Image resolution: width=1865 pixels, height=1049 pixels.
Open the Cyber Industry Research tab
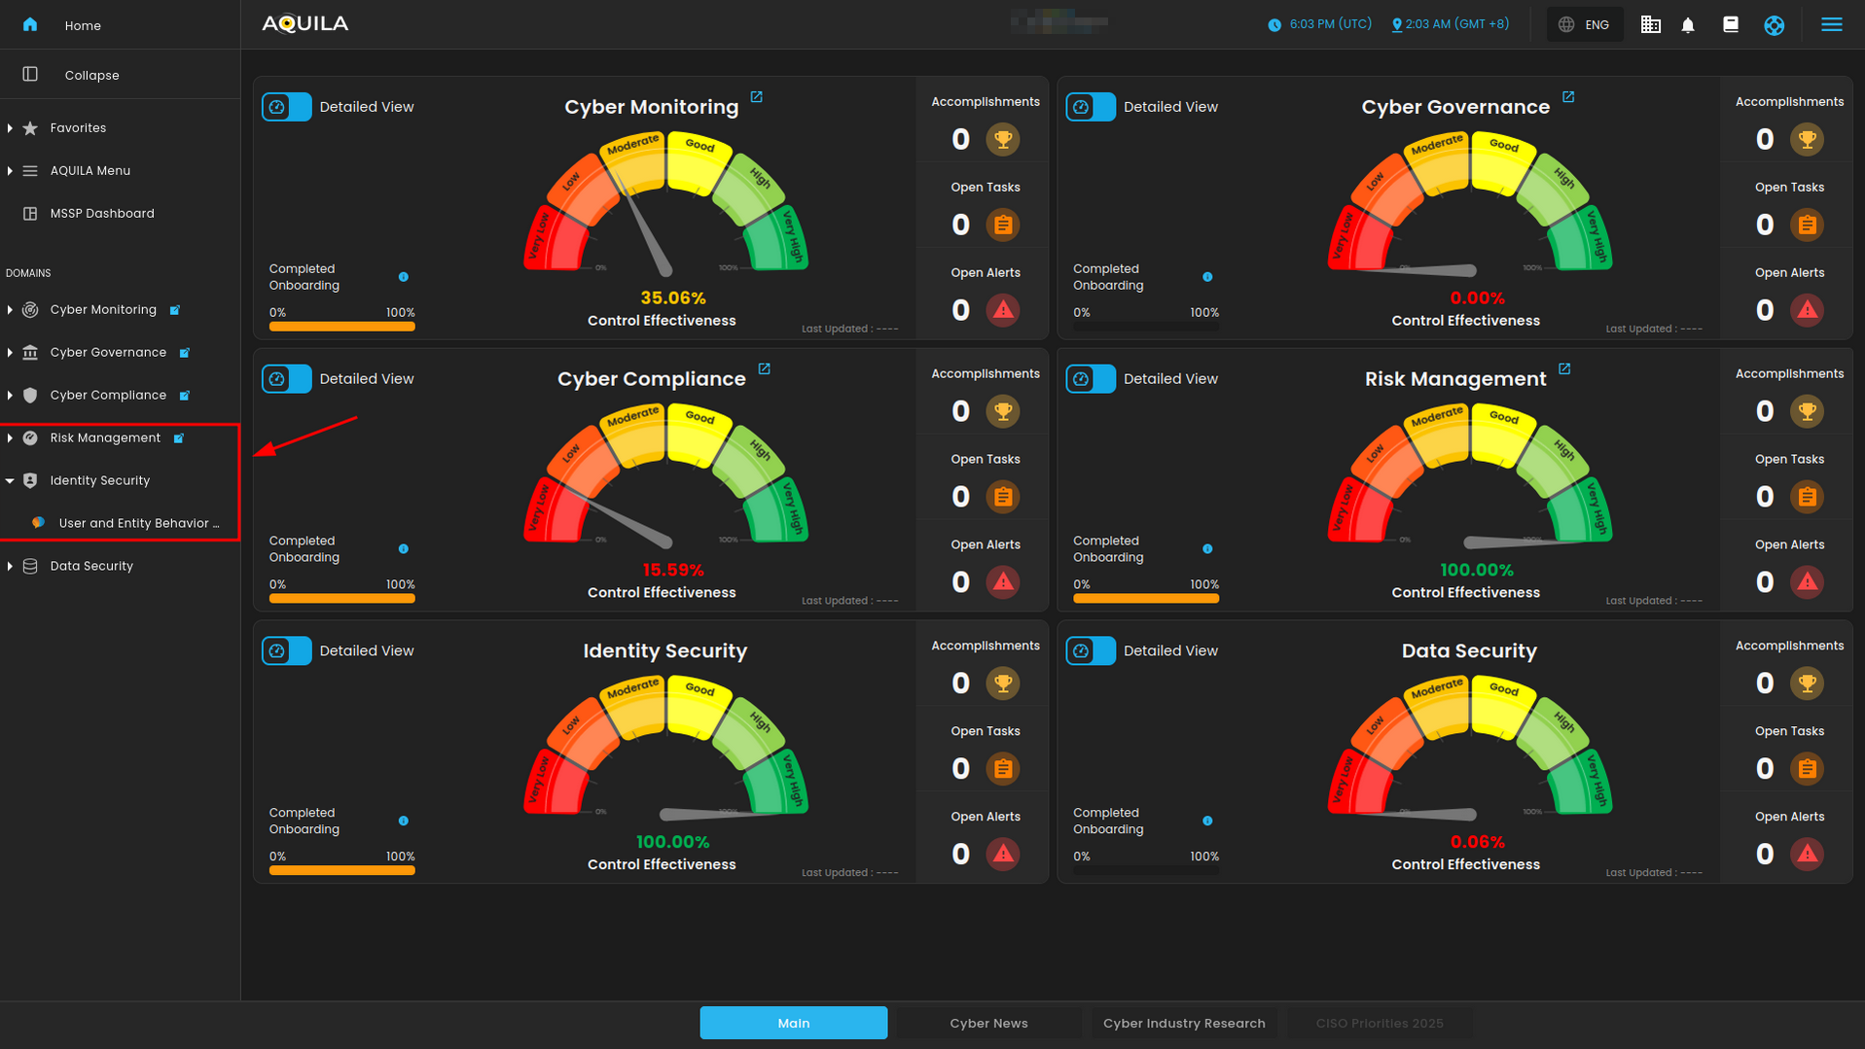click(x=1184, y=1023)
